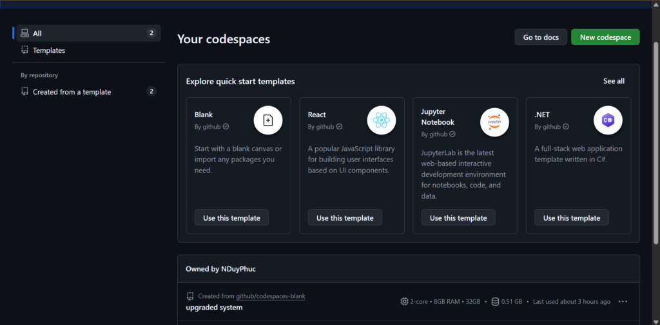Image resolution: width=660 pixels, height=325 pixels.
Task: Open Go to docs
Action: pyautogui.click(x=540, y=37)
